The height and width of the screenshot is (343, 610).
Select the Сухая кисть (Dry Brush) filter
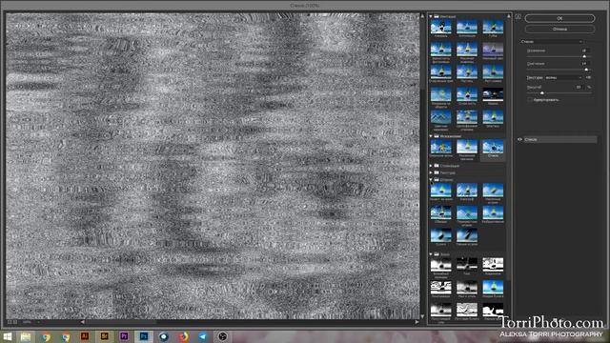pos(467,94)
